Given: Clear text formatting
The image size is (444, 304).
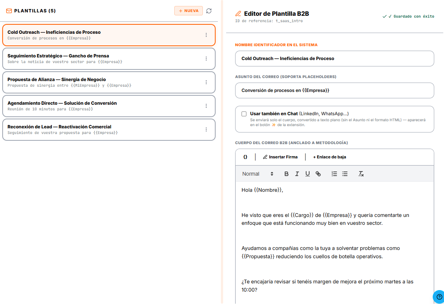Looking at the screenshot, I should (x=361, y=174).
